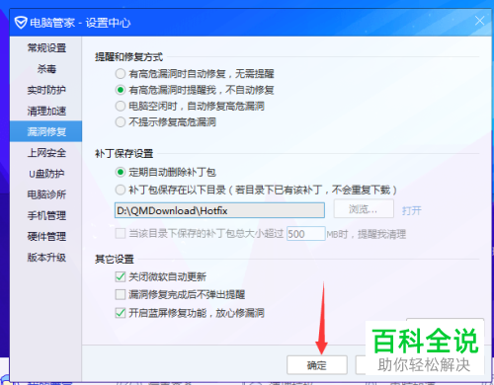Open the 常规设置 settings tab
This screenshot has width=494, height=385.
pos(46,48)
